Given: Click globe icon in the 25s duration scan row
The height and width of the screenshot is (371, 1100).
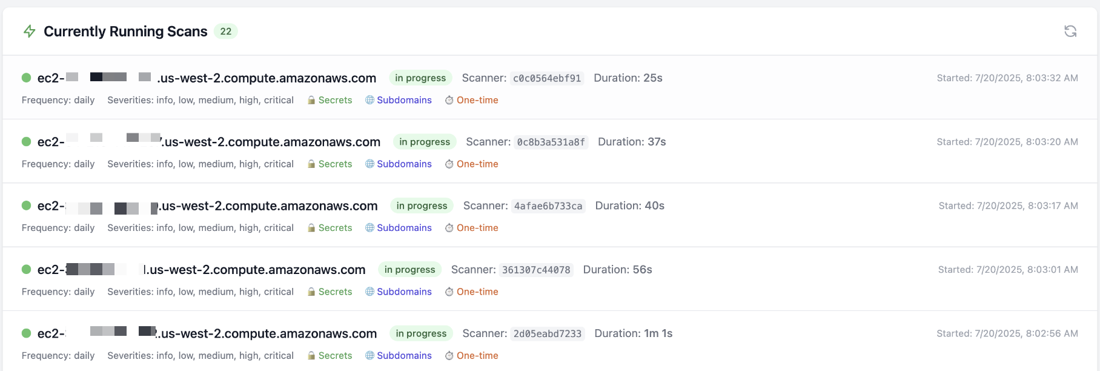Looking at the screenshot, I should (x=369, y=100).
